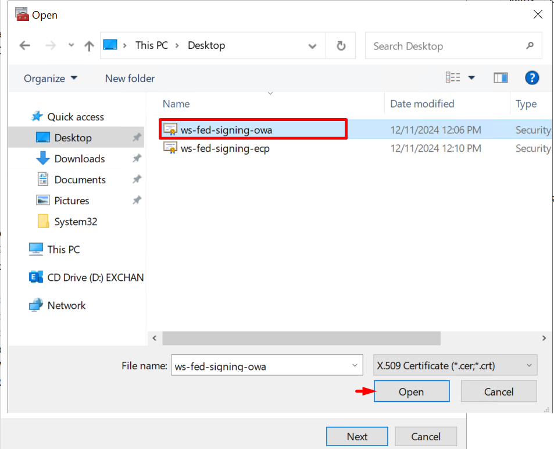Sort files by Date modified column
Image resolution: width=554 pixels, height=449 pixels.
[422, 104]
